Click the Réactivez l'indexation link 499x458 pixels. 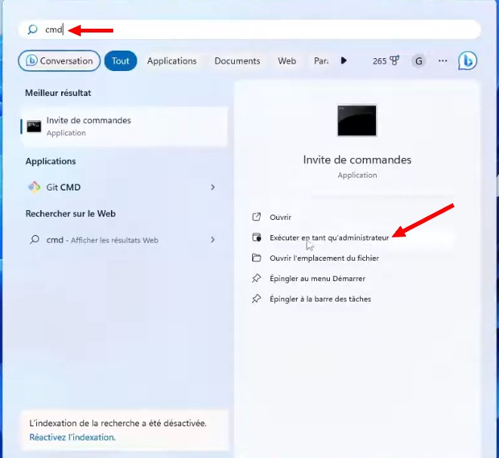(72, 437)
